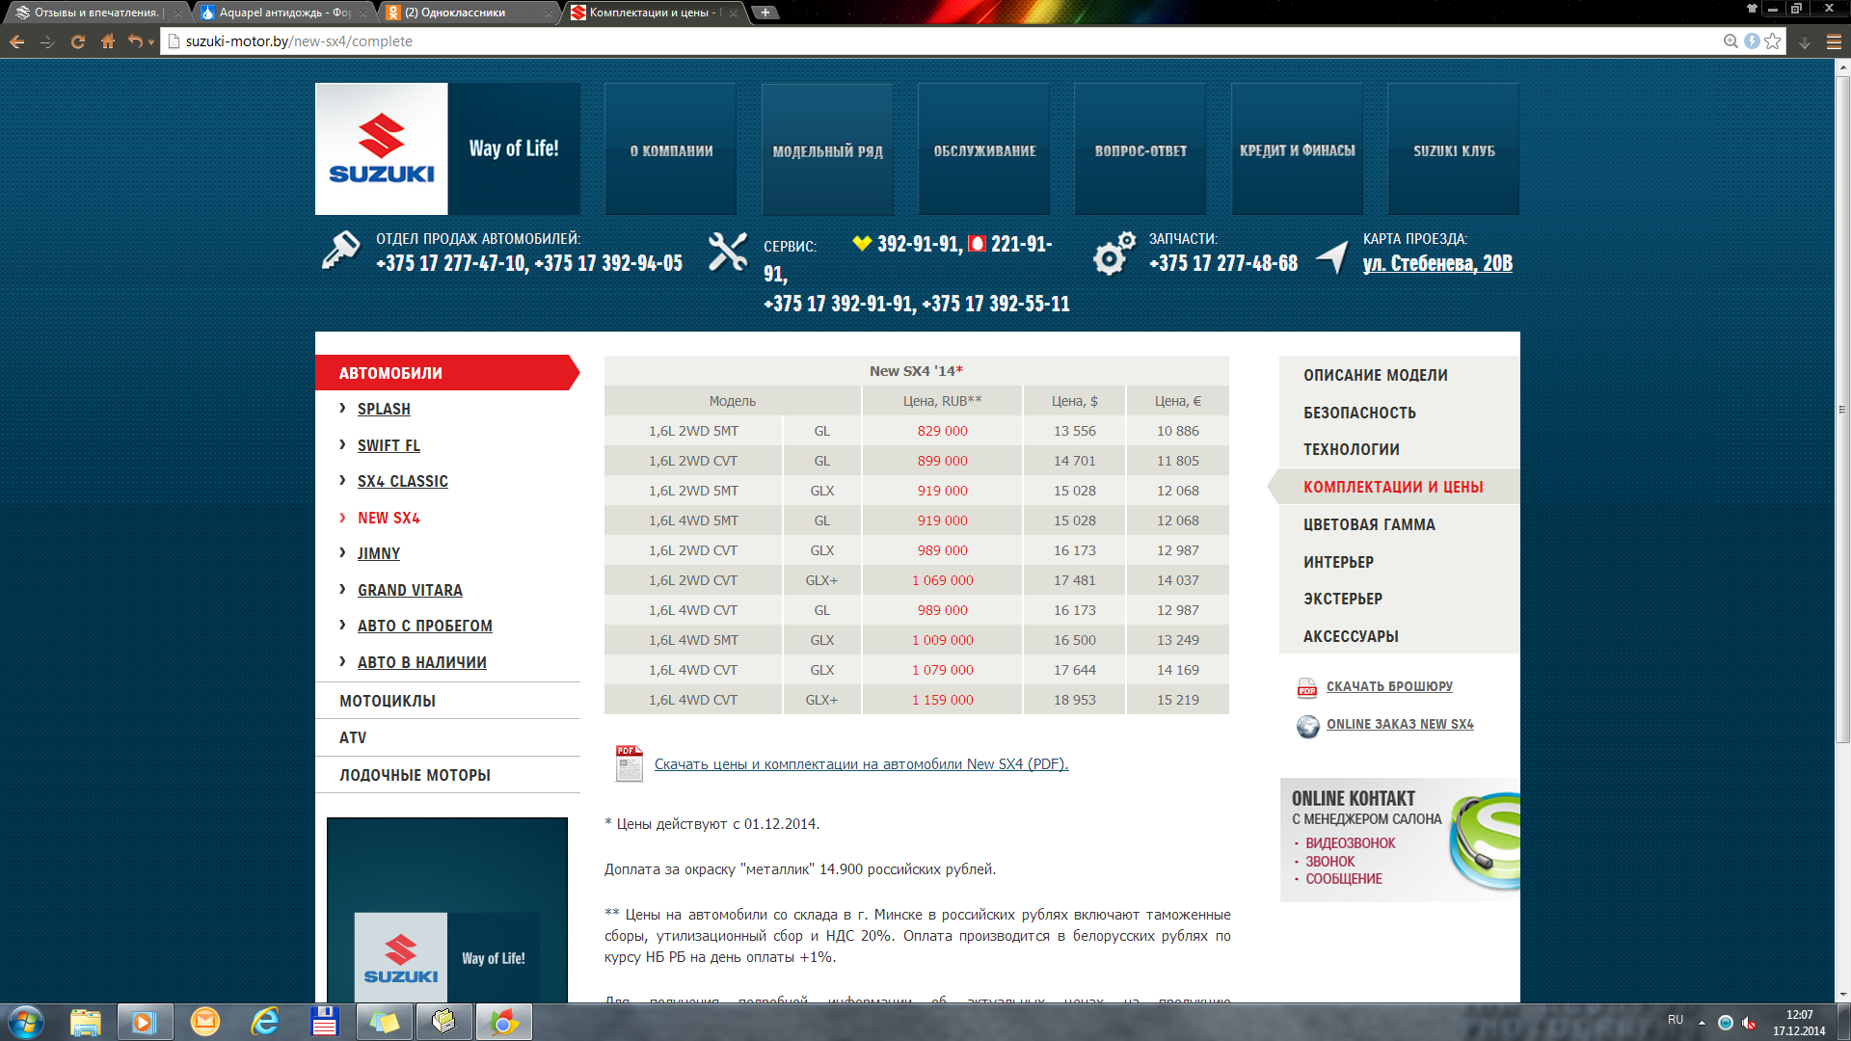Click the ул. Стебенева, 20В map link

tap(1436, 263)
